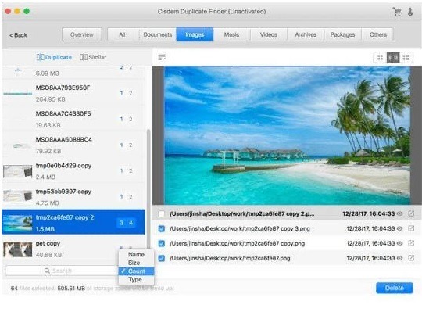
Task: Switch to the Documents tab
Action: click(x=158, y=34)
